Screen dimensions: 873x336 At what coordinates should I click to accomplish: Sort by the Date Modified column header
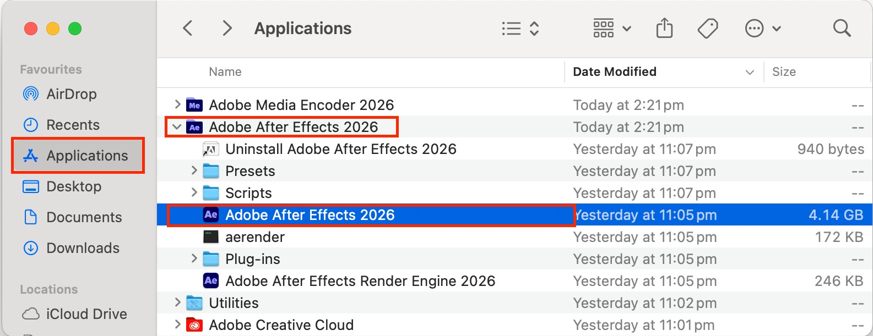tap(614, 71)
